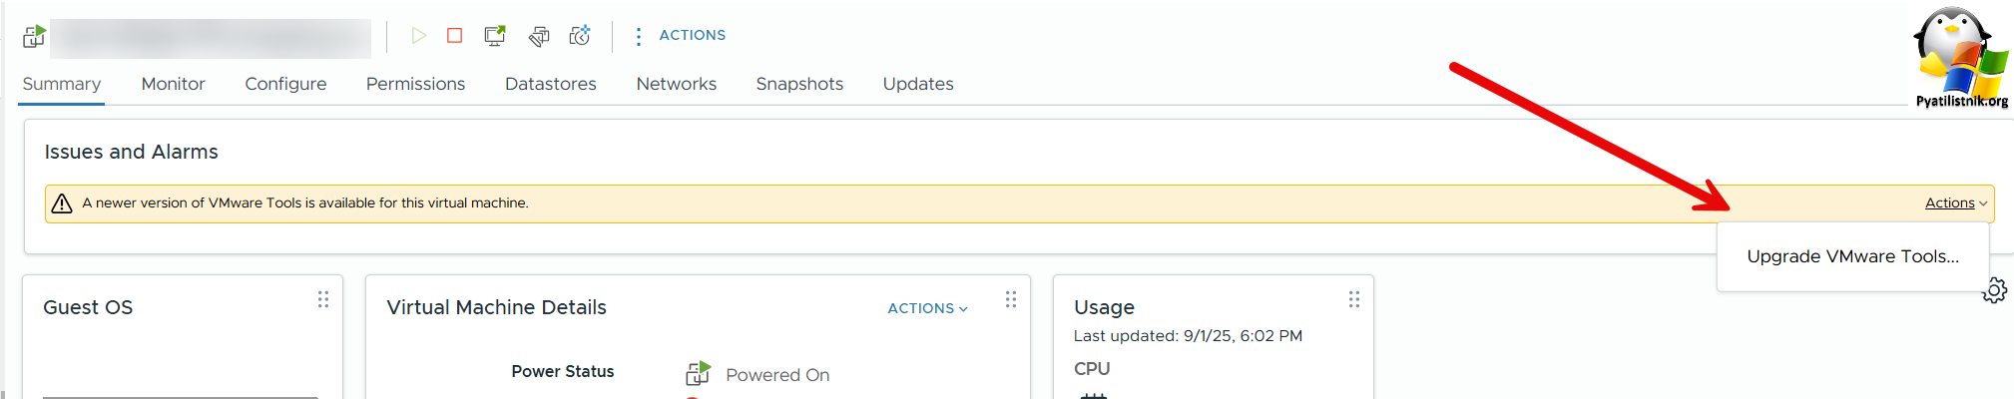Switch to the Monitor tab
Screen dimensions: 2014x399
click(173, 84)
